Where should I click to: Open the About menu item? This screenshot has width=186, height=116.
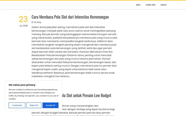click(x=138, y=5)
